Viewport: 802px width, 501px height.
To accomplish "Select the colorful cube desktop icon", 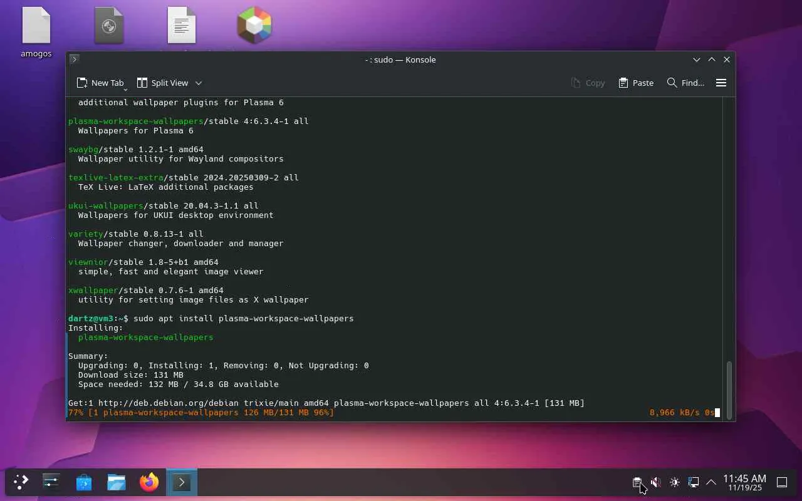I will click(x=254, y=26).
